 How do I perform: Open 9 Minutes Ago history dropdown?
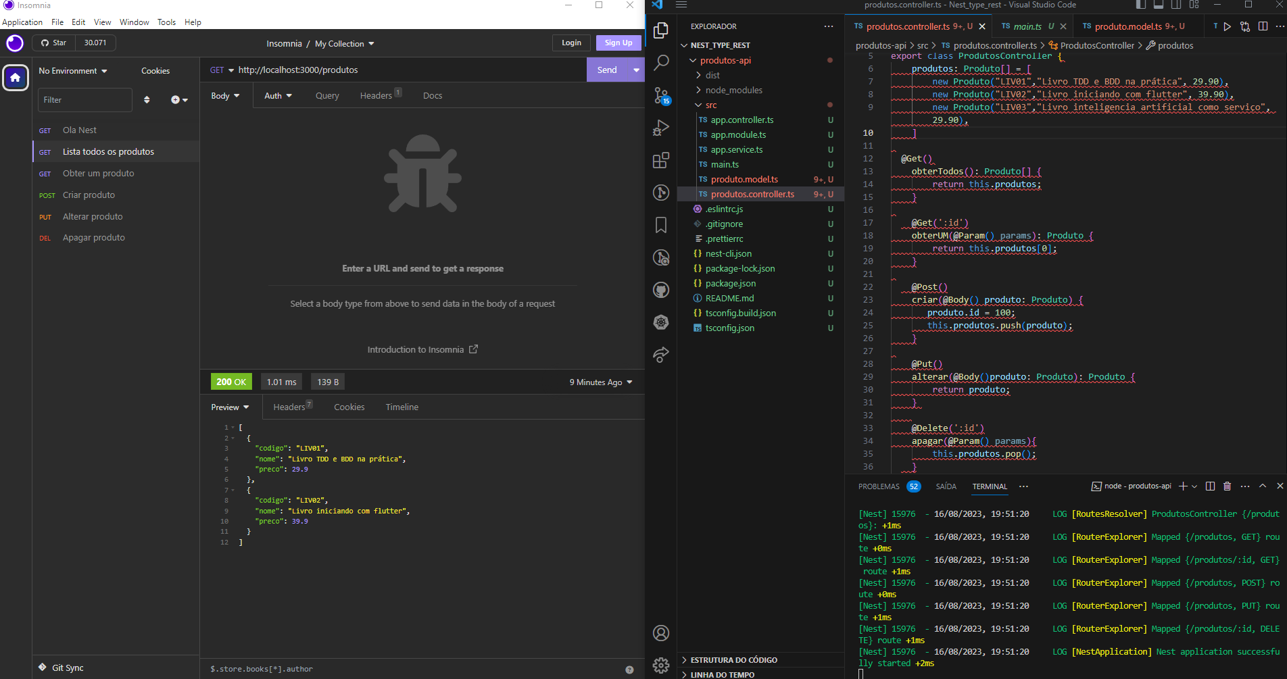(x=601, y=382)
